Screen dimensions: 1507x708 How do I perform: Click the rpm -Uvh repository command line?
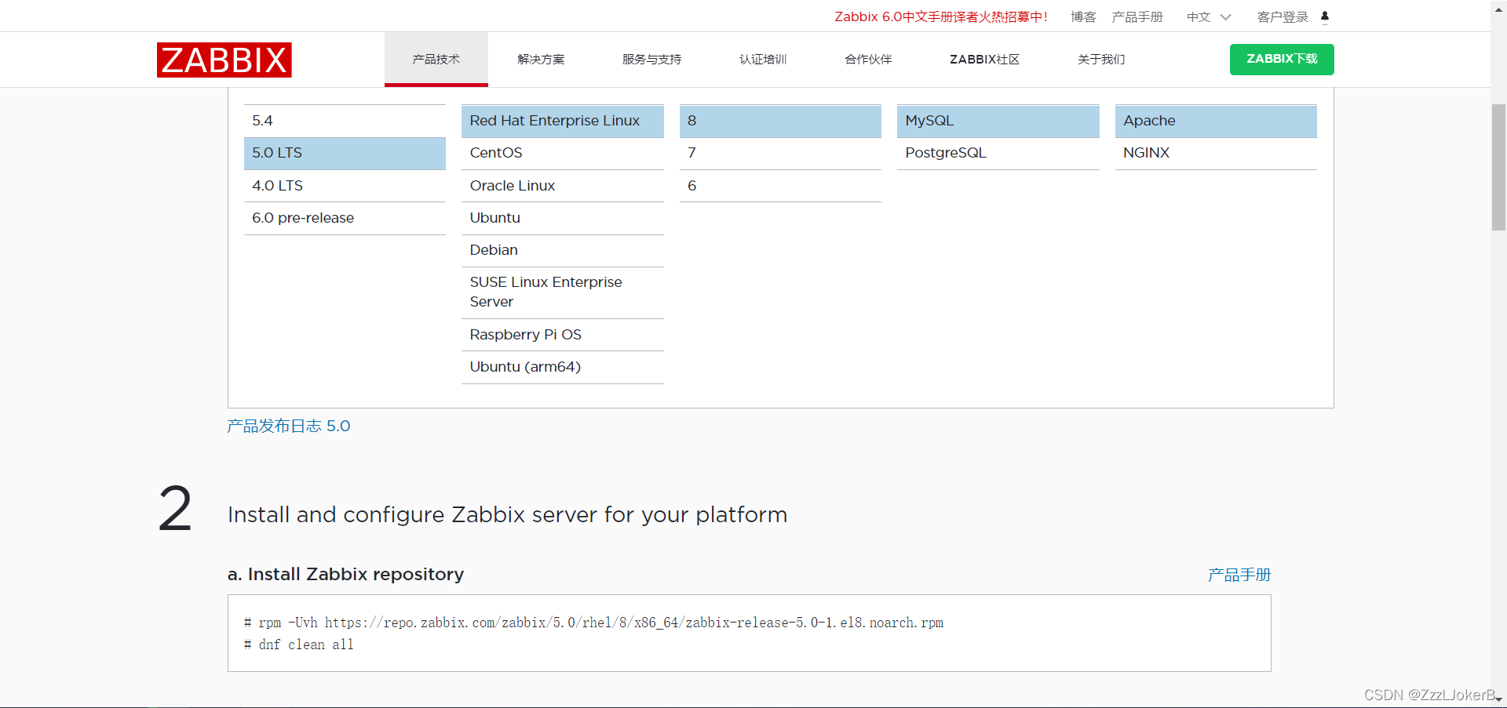(593, 623)
